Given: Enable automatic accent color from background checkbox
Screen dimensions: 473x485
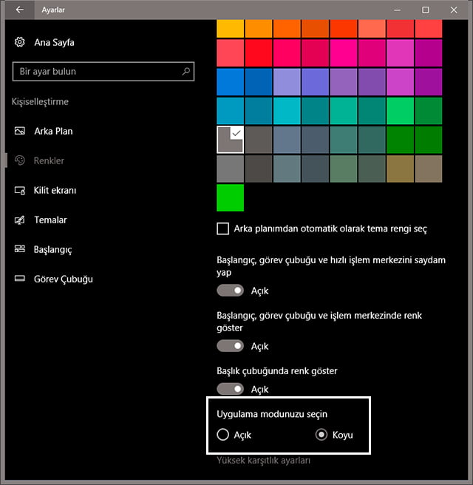Looking at the screenshot, I should click(x=223, y=229).
